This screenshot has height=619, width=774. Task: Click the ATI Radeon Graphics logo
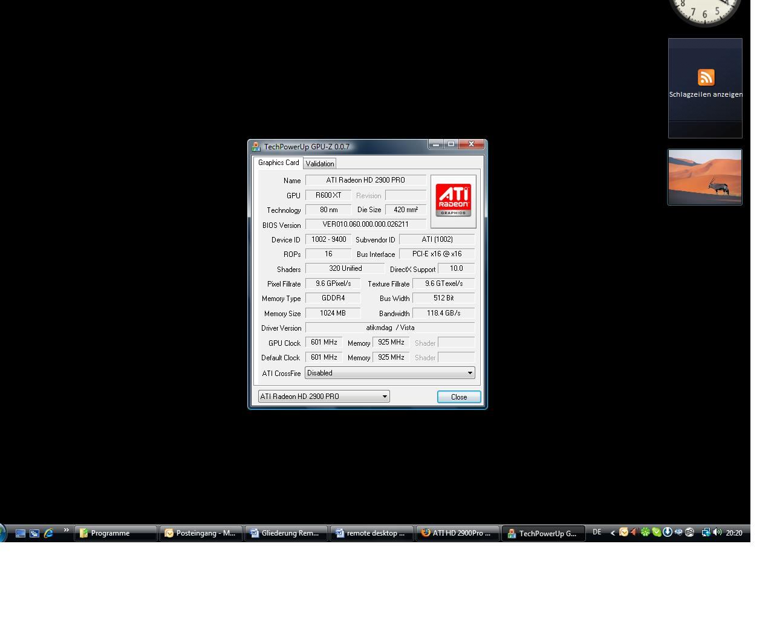click(453, 201)
